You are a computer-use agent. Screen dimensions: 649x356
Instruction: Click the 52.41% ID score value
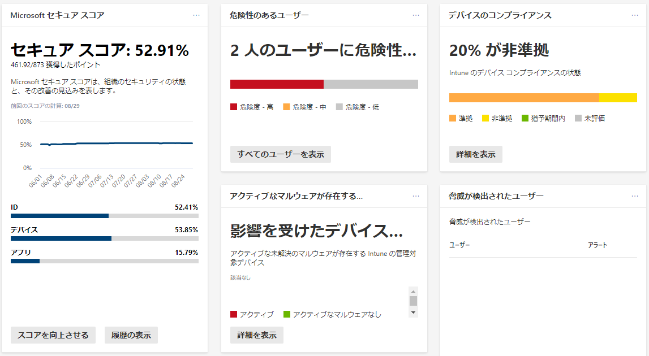pos(186,207)
